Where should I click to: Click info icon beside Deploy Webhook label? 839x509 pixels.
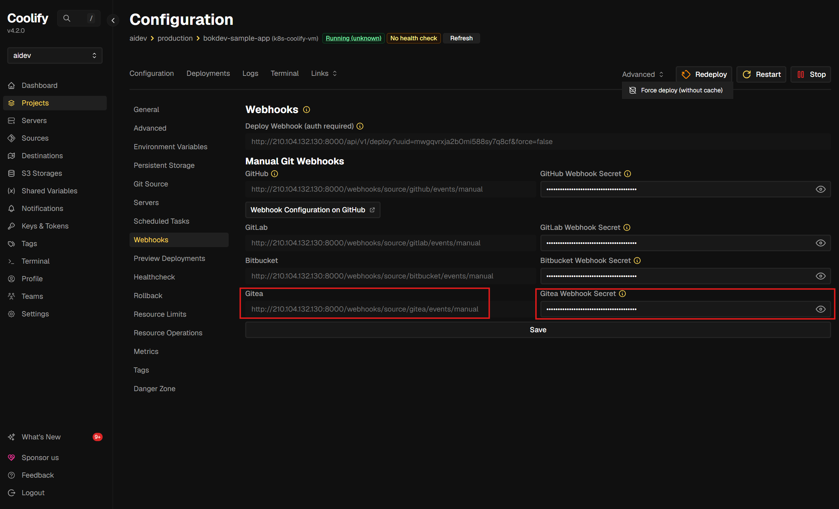(x=360, y=126)
